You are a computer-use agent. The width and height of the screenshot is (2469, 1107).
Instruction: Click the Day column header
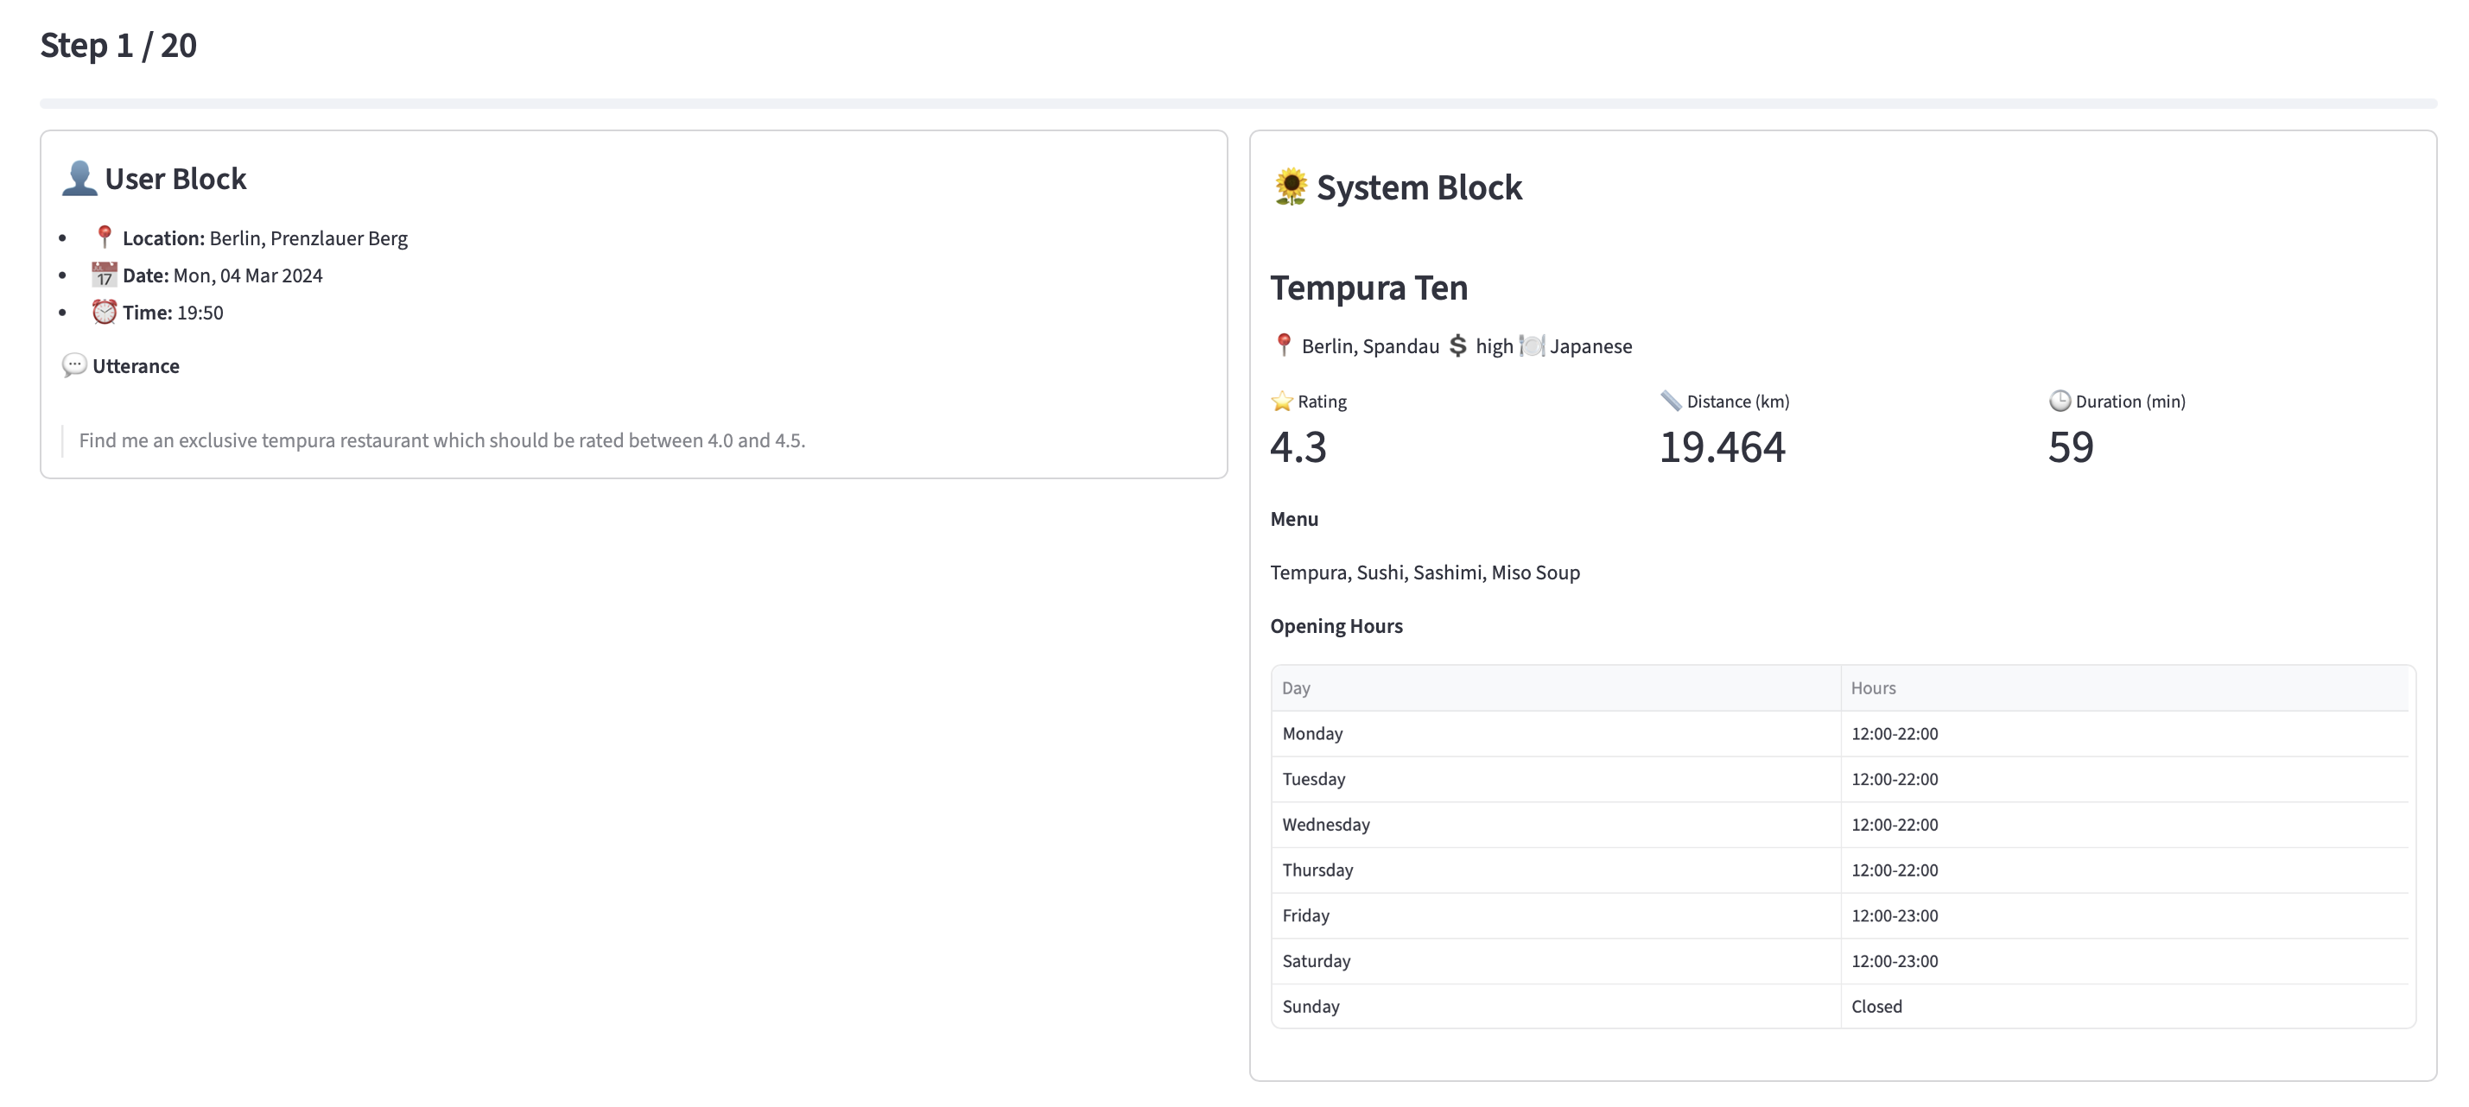[x=1296, y=687]
